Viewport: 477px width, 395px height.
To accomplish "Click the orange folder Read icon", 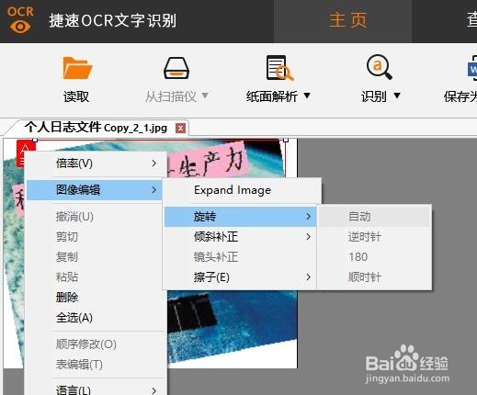I will (x=77, y=68).
